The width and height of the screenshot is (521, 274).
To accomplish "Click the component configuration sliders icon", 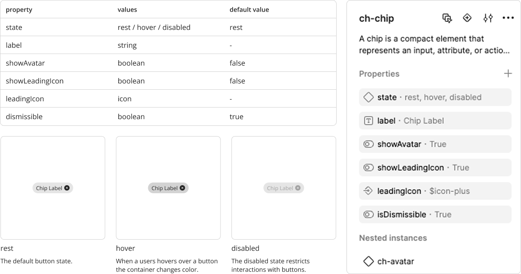I will tap(488, 18).
